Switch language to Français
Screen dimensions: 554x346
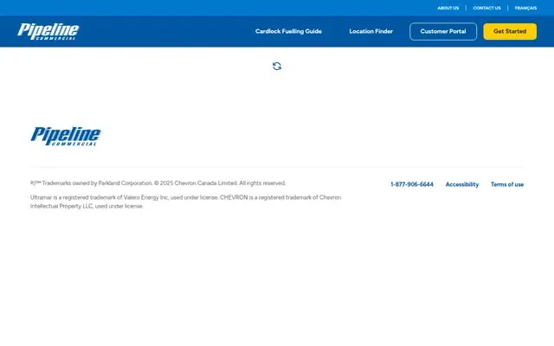pos(525,8)
